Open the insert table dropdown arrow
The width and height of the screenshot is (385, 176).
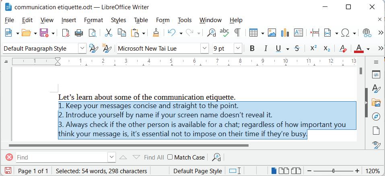[262, 33]
